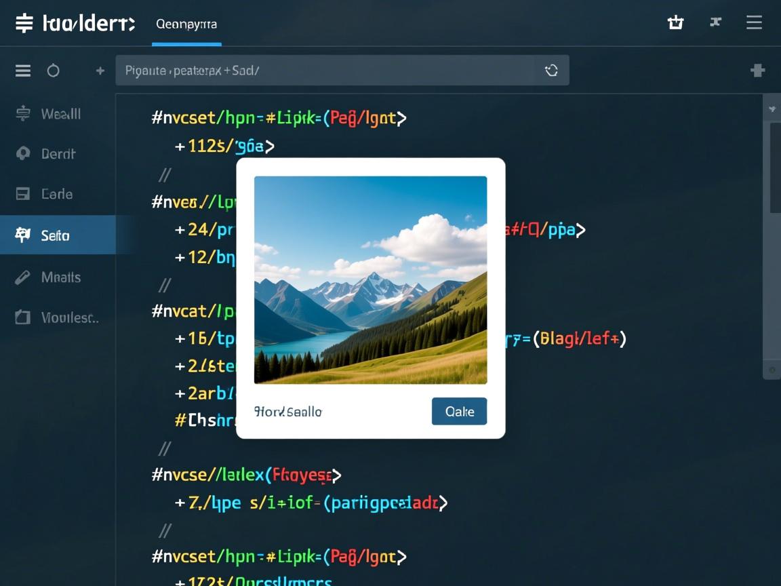Select the highlighted Seito sidebar entry
The image size is (781, 586).
click(x=56, y=235)
